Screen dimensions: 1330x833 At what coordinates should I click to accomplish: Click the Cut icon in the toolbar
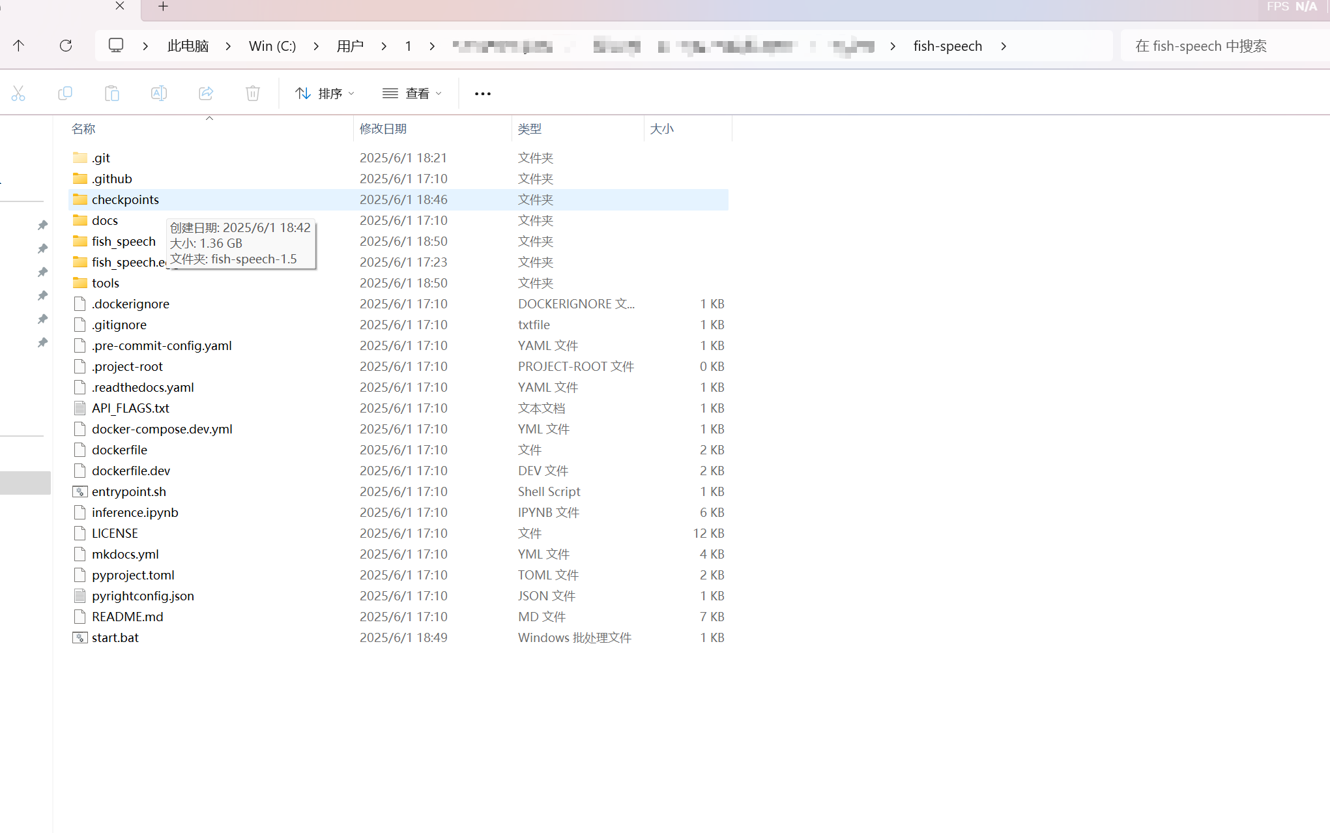[18, 93]
